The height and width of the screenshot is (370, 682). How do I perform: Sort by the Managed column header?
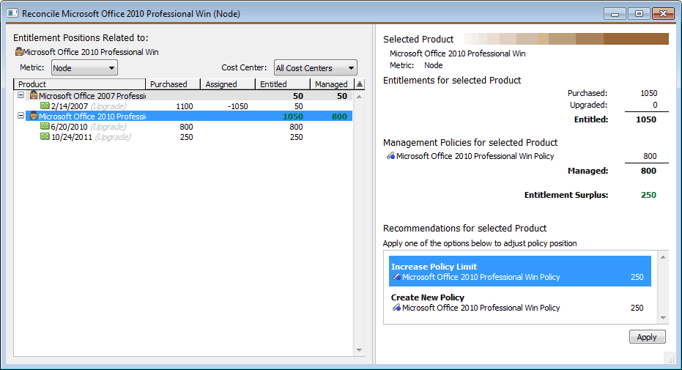click(333, 84)
